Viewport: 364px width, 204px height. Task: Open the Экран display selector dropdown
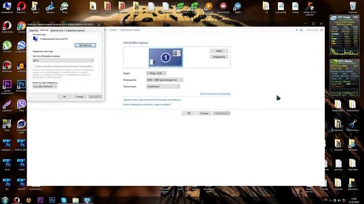[x=156, y=73]
